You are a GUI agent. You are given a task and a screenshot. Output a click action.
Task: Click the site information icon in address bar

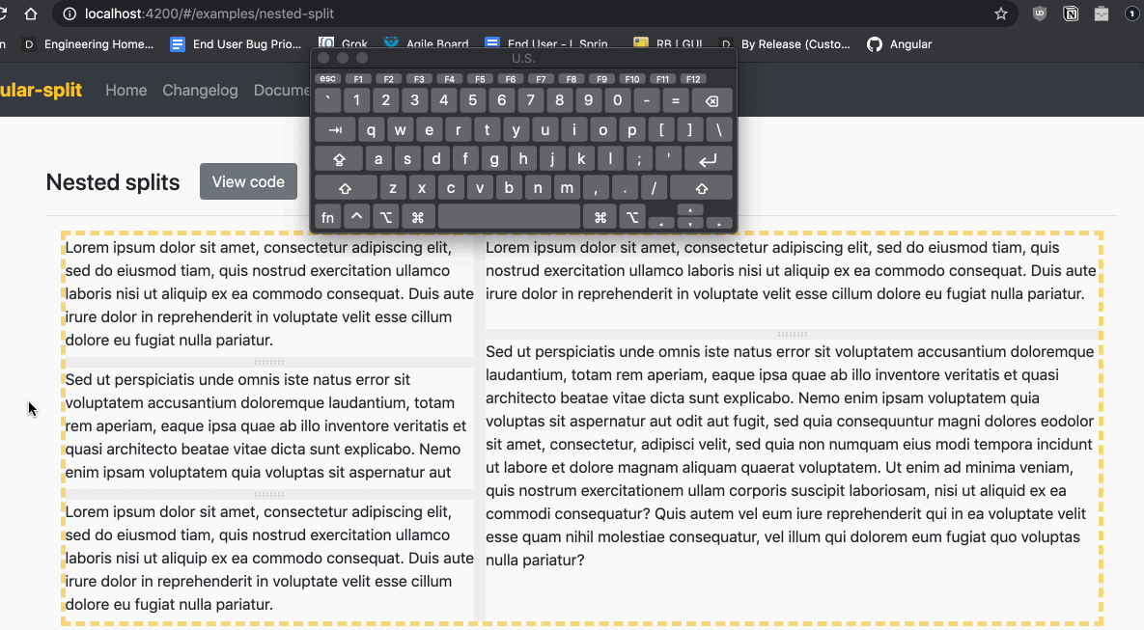(70, 14)
